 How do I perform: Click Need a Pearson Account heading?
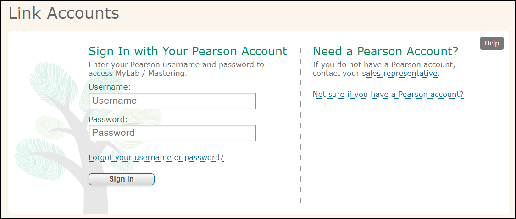(x=385, y=52)
